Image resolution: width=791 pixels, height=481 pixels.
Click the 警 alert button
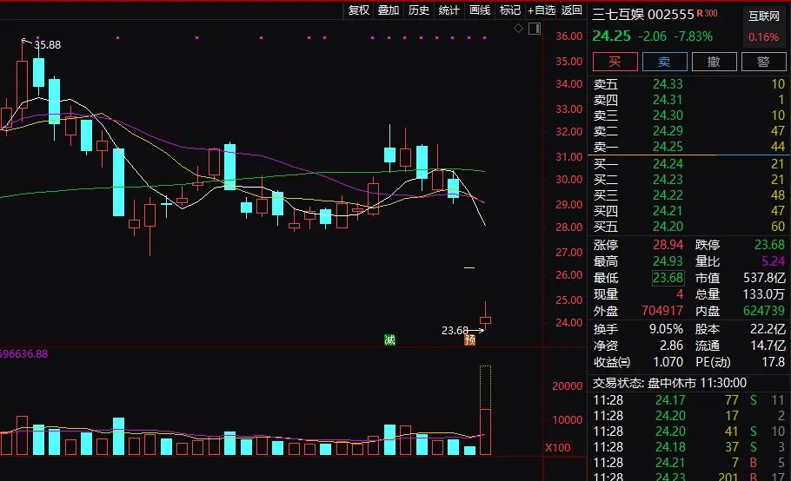(x=763, y=62)
